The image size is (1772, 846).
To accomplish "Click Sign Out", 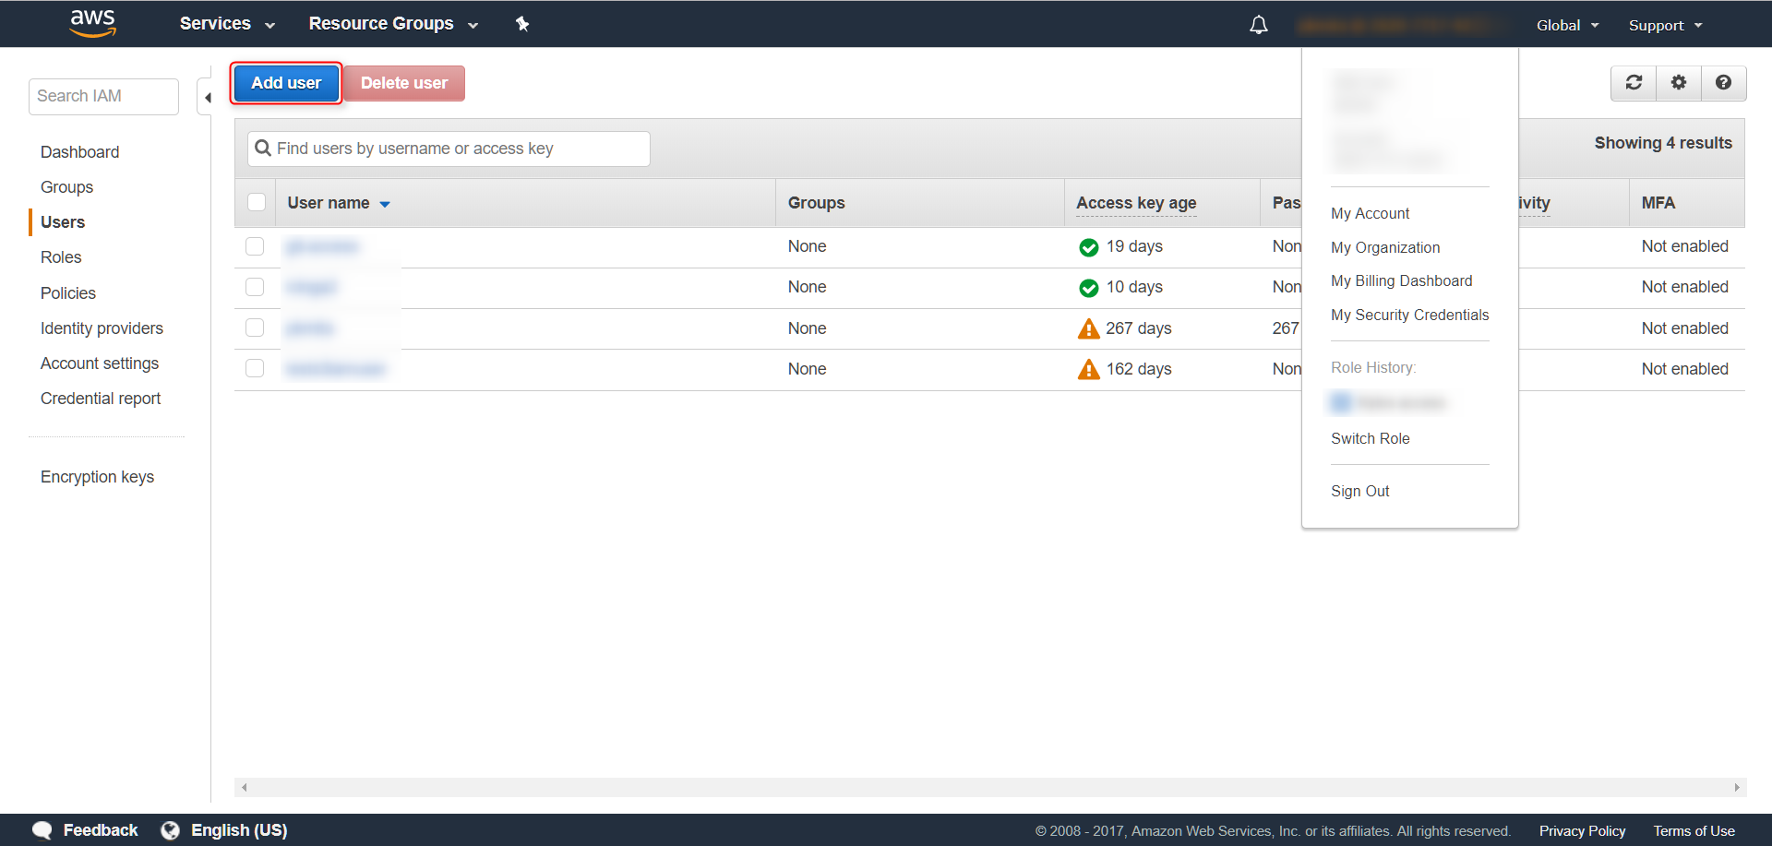I will [1359, 491].
